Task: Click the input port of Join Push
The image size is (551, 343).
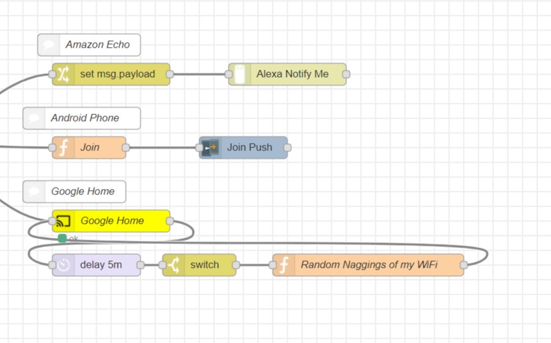Action: [199, 147]
